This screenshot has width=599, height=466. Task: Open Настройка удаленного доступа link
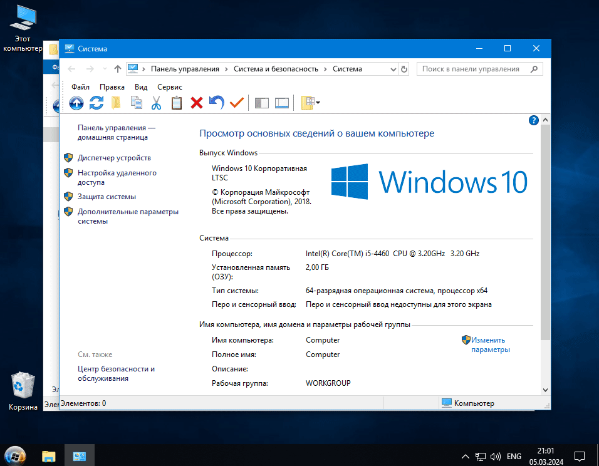tap(117, 178)
